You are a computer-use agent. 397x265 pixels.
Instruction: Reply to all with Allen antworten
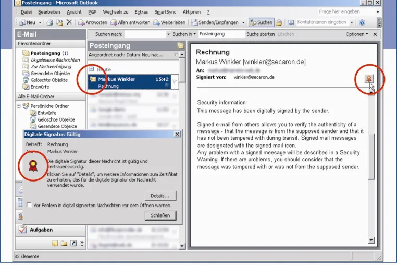(130, 22)
